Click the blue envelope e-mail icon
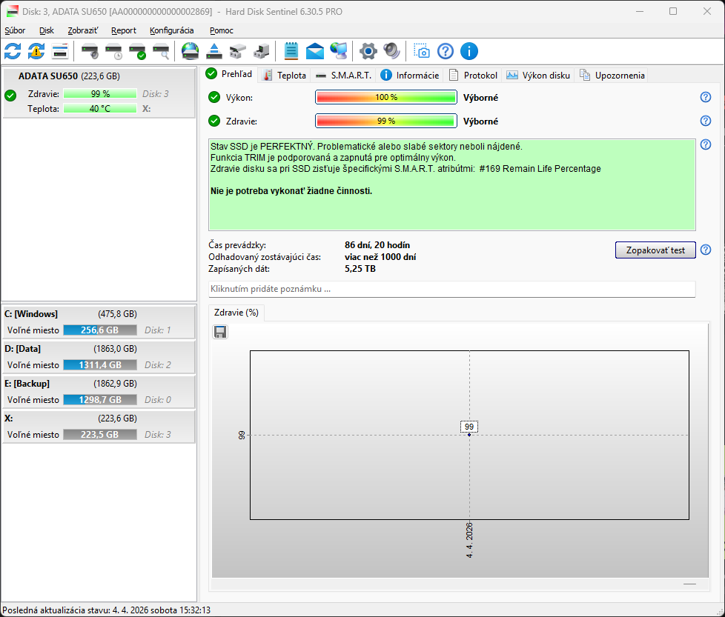The width and height of the screenshot is (725, 617). pos(315,51)
